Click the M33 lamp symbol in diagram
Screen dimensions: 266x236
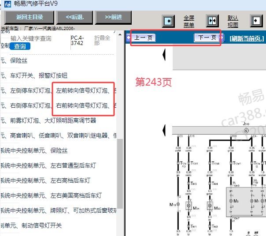[x=210, y=206]
